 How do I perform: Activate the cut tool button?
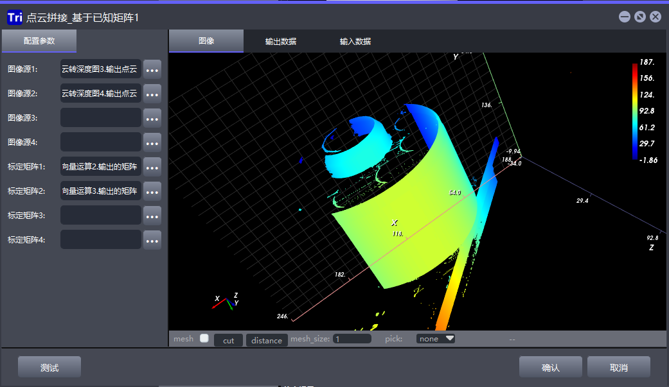click(x=228, y=340)
